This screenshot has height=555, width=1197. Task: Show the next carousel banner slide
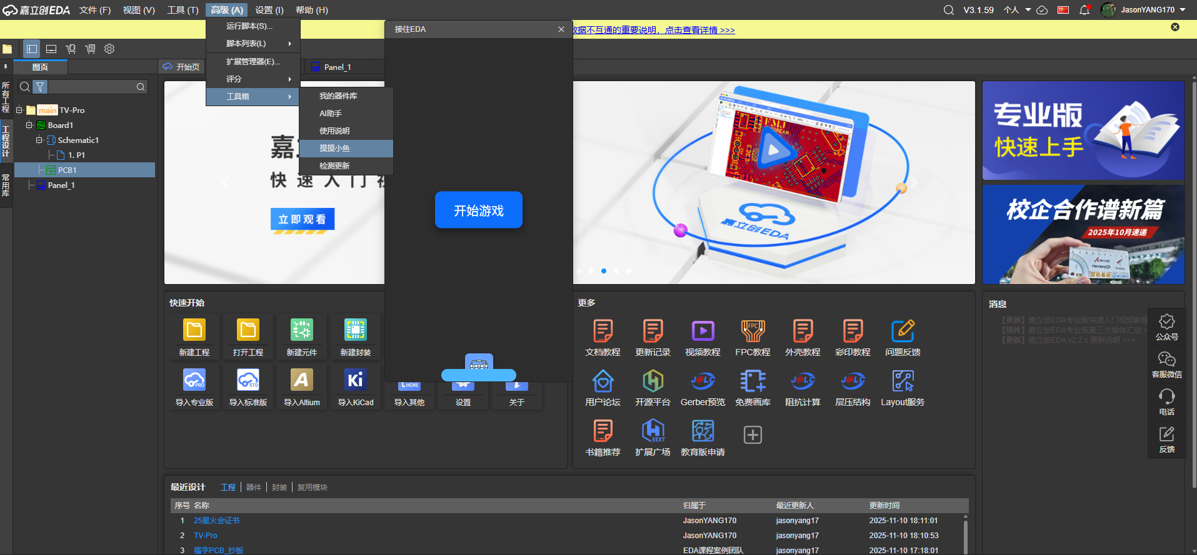[914, 182]
